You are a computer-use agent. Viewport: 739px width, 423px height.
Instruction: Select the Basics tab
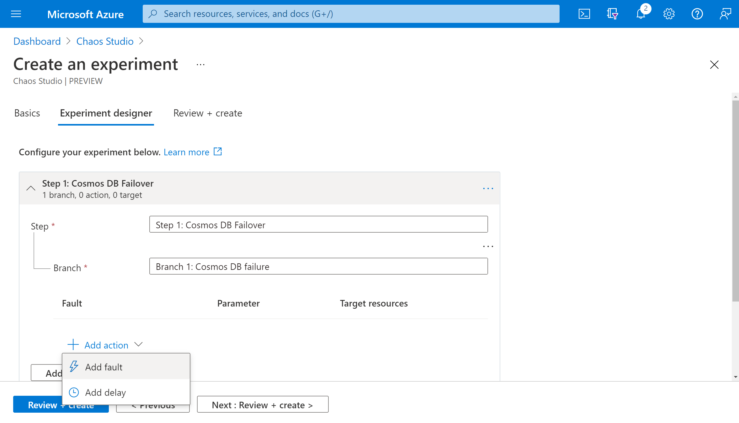[x=27, y=113]
